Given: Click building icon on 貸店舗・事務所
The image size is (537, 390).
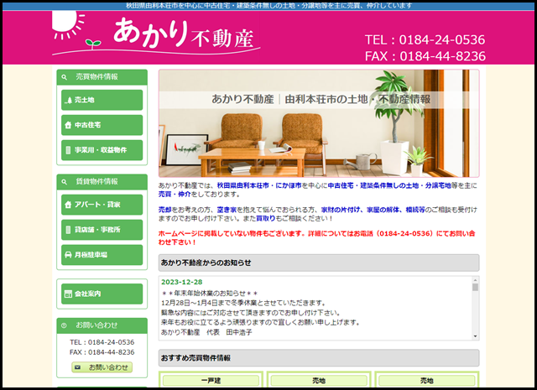Looking at the screenshot, I should coord(68,230).
